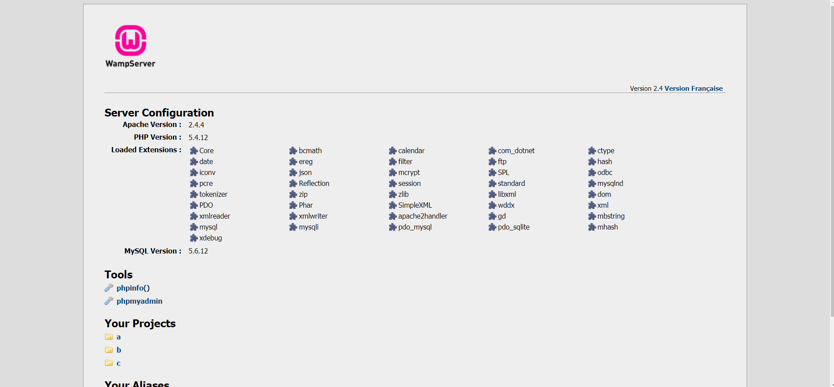Click the date extension name

[x=206, y=161]
